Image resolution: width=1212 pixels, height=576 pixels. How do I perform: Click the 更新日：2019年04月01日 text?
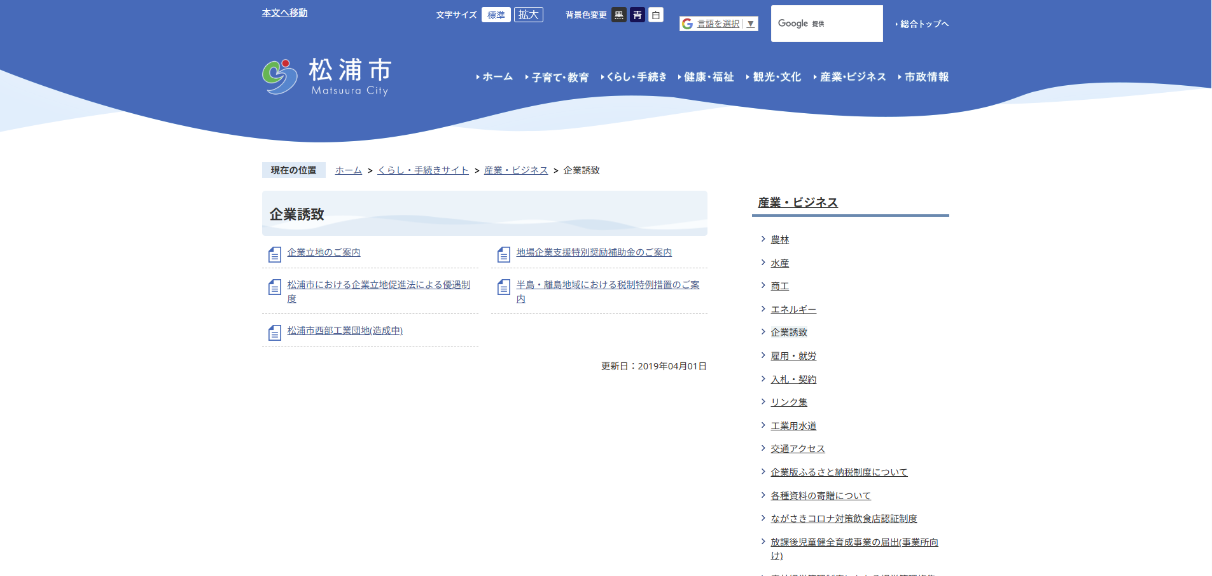point(654,366)
